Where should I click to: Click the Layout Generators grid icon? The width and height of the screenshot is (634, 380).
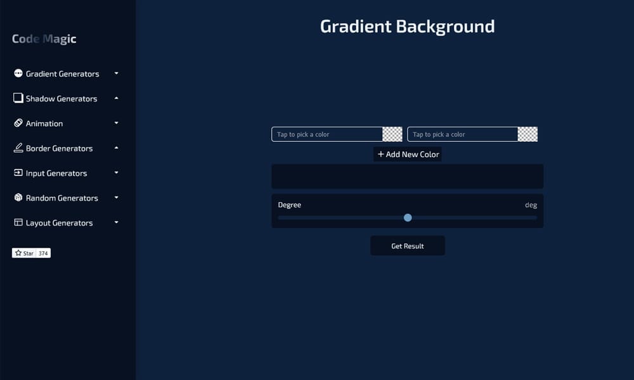19,222
